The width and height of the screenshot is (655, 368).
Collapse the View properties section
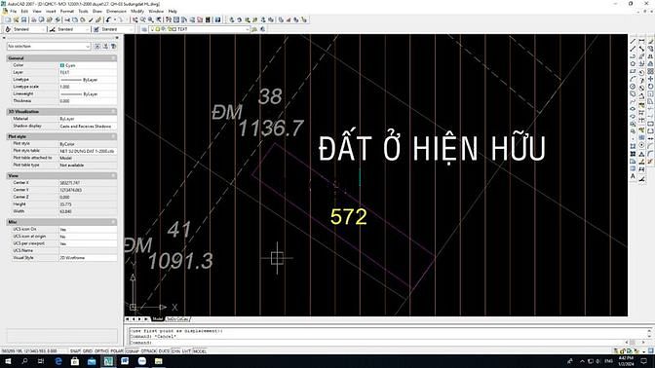tap(113, 175)
